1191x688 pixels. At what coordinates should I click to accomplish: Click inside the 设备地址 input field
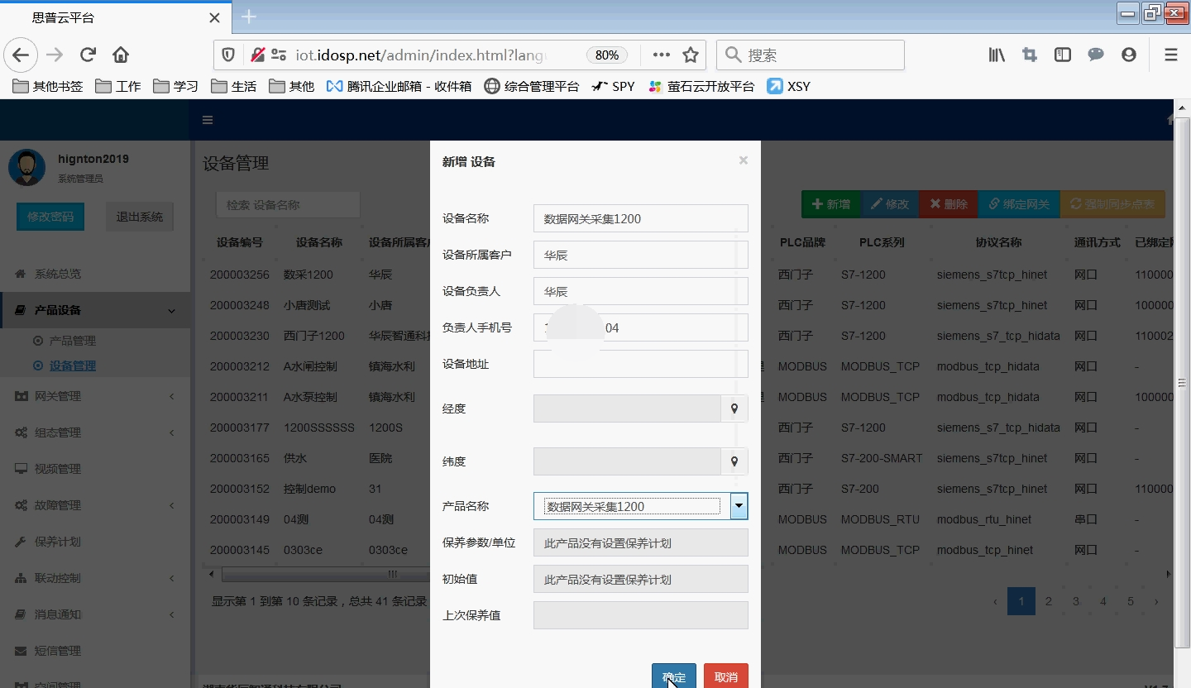point(640,363)
